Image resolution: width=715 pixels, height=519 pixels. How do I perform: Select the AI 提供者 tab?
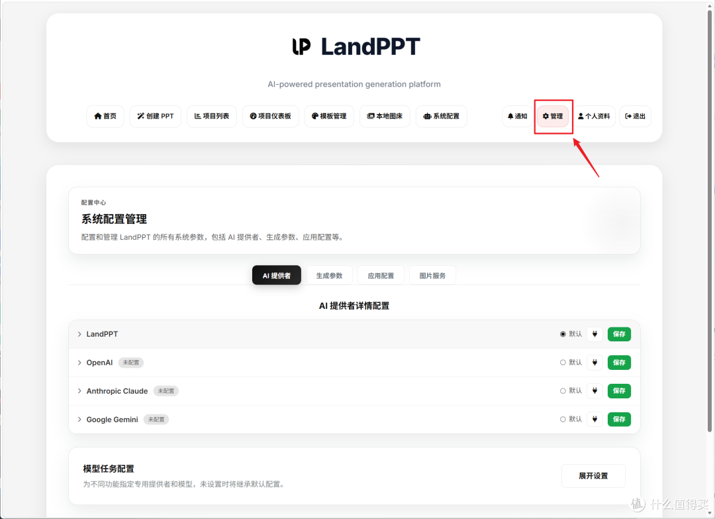click(x=276, y=275)
